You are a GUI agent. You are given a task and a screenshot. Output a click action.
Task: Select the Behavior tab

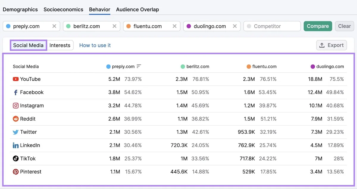(x=100, y=10)
